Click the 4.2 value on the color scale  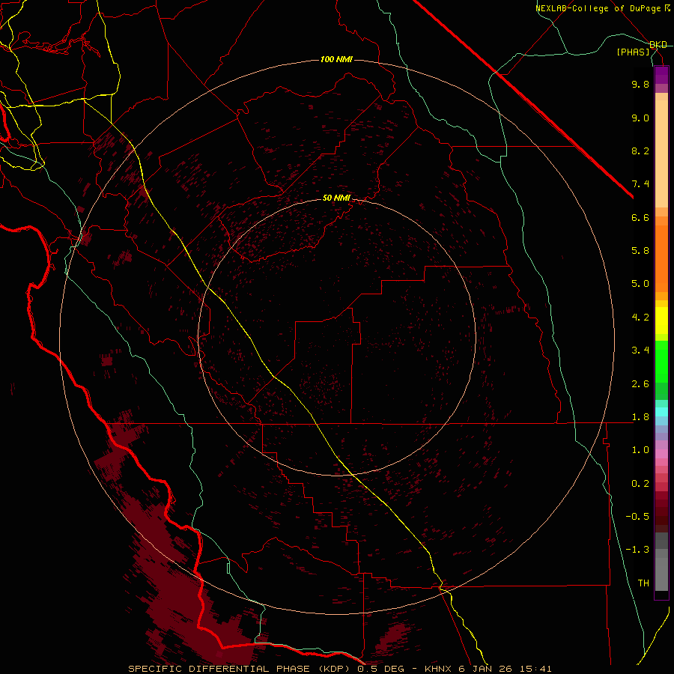coord(640,318)
